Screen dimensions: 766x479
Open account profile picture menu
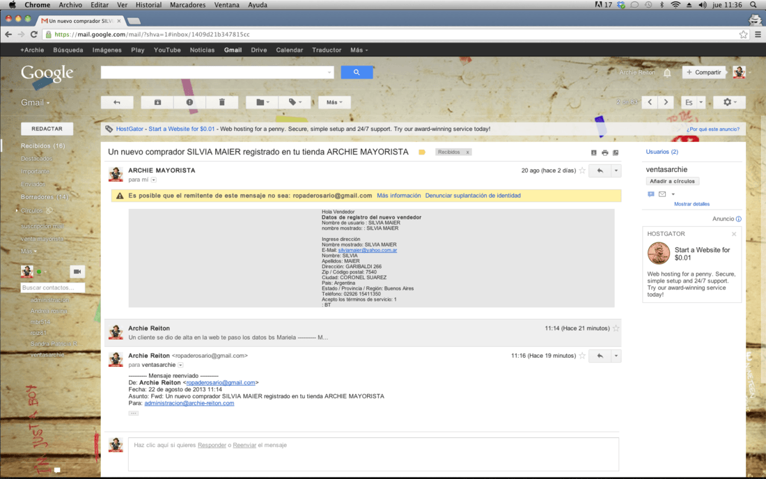tap(739, 72)
